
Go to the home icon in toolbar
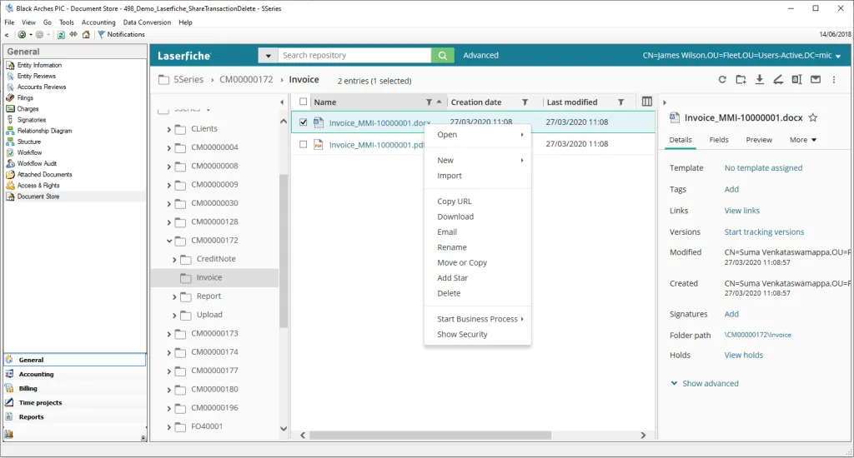click(x=86, y=34)
